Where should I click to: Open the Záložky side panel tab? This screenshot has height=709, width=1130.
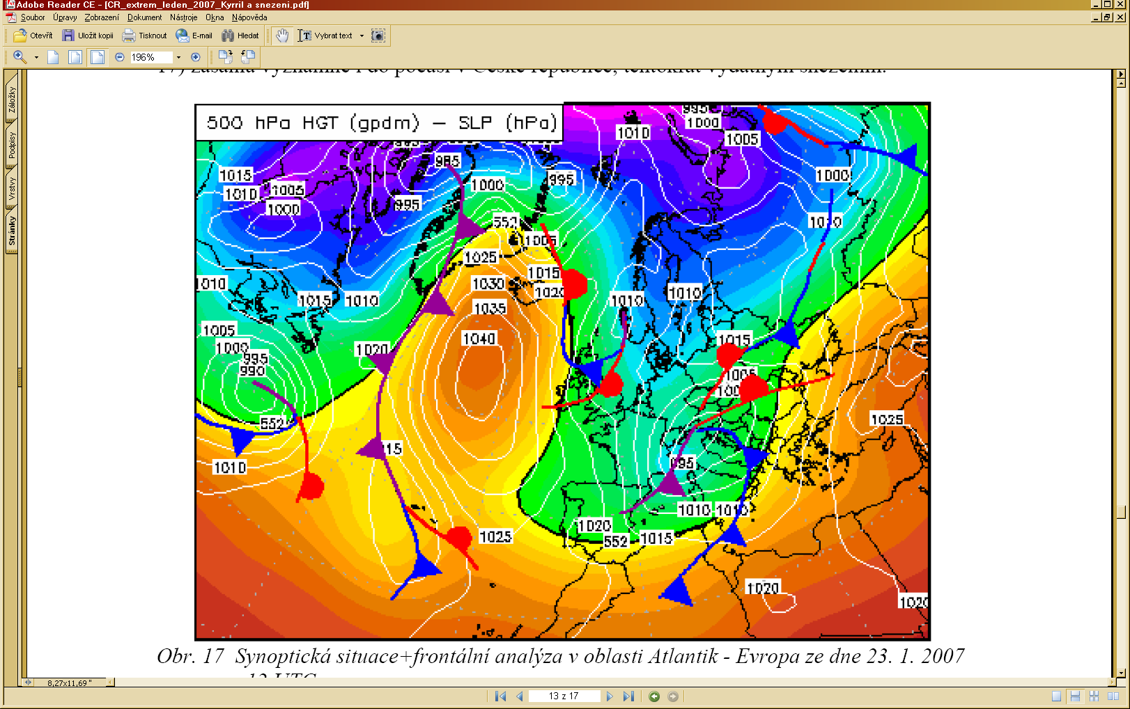pyautogui.click(x=12, y=98)
